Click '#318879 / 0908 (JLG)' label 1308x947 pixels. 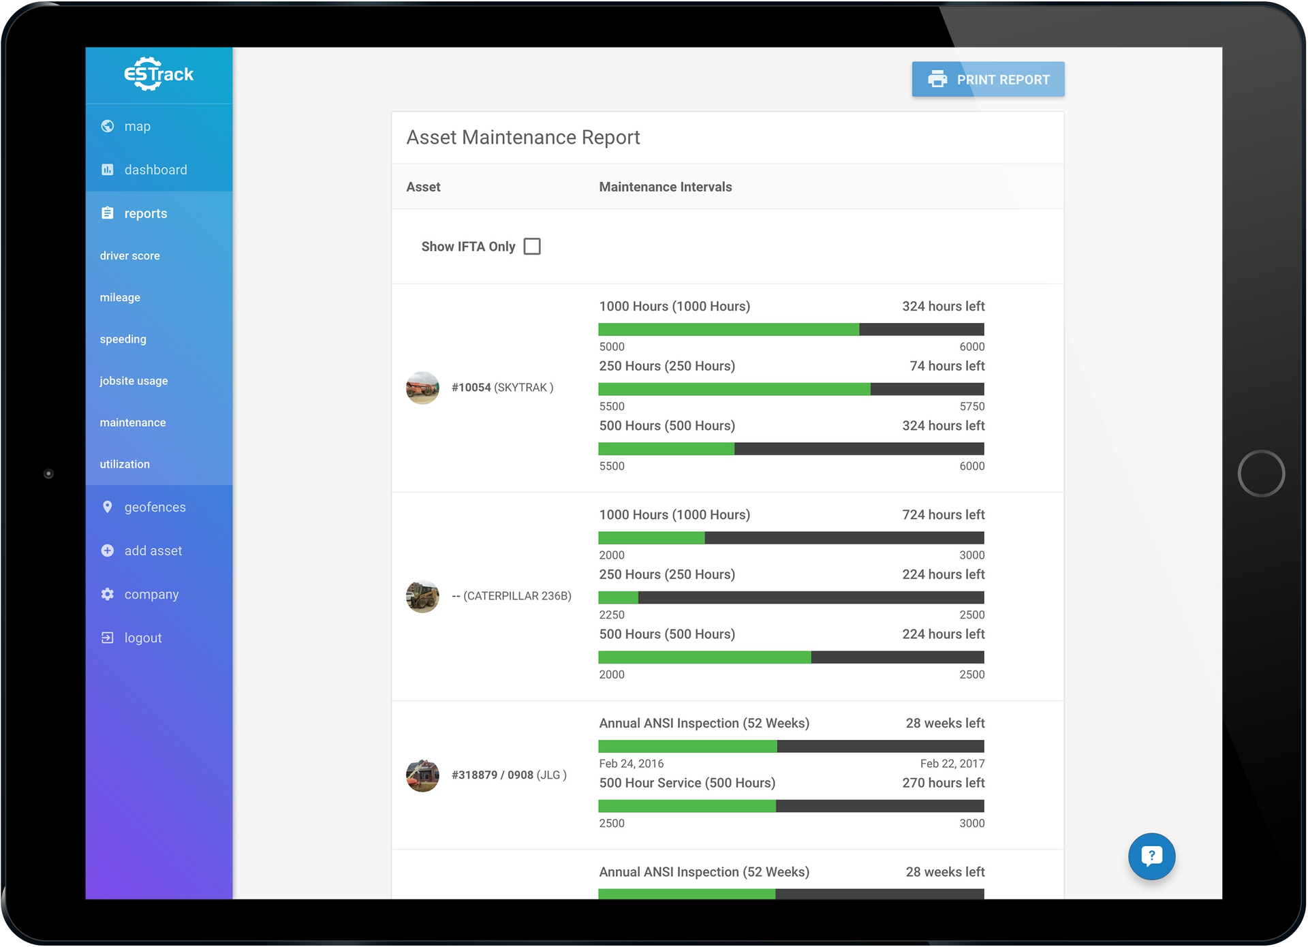[x=510, y=775]
